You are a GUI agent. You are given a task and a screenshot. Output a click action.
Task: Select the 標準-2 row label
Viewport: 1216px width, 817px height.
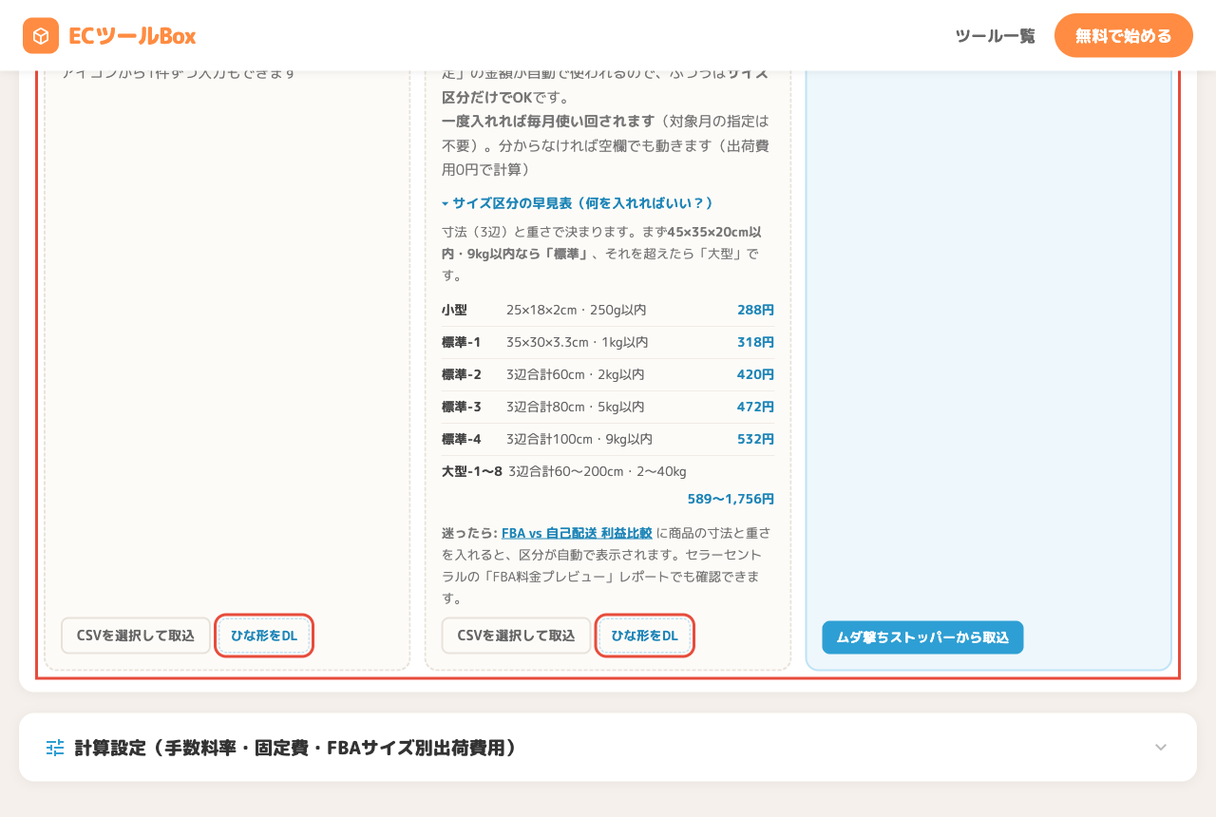pyautogui.click(x=461, y=374)
